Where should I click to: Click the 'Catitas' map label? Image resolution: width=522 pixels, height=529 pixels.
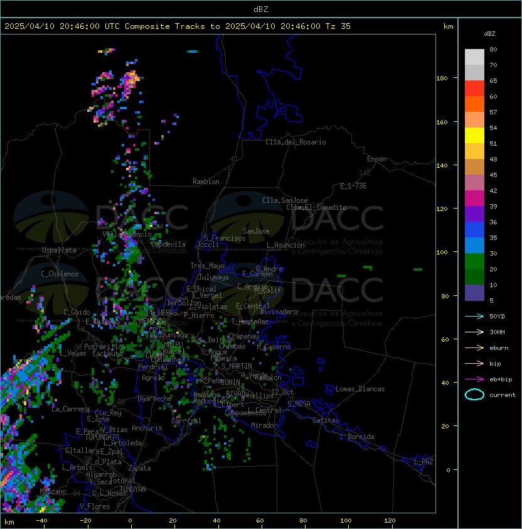[326, 420]
